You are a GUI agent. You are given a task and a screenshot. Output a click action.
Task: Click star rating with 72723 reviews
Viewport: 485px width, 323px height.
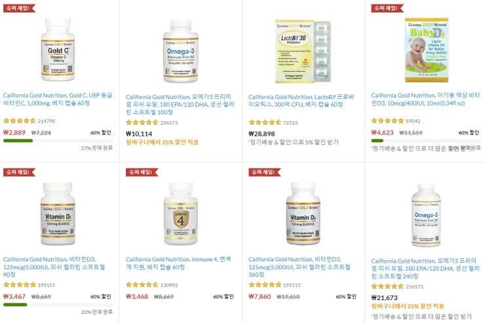[265, 123]
